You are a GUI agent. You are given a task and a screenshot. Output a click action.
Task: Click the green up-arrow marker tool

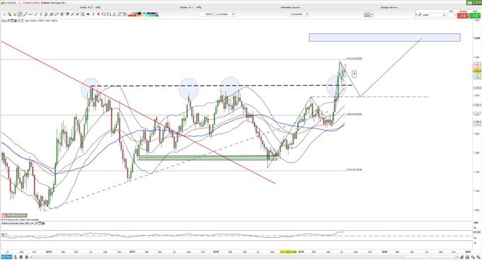pyautogui.click(x=93, y=14)
